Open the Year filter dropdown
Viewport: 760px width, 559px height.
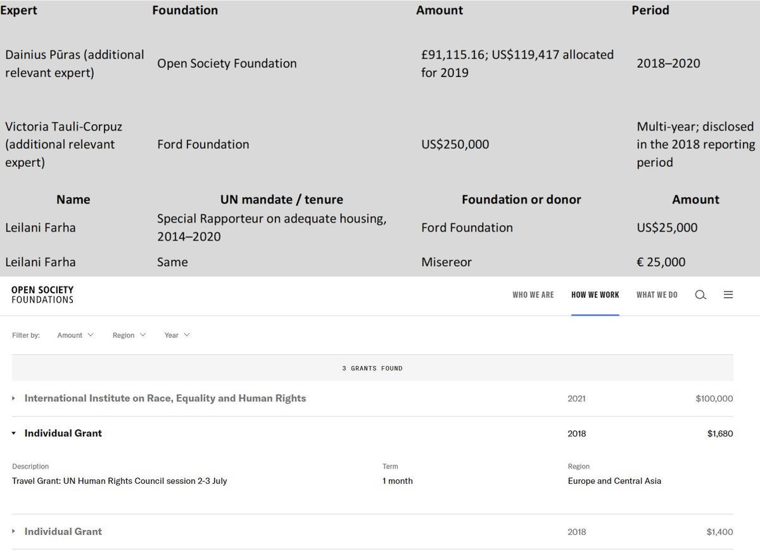pyautogui.click(x=177, y=335)
